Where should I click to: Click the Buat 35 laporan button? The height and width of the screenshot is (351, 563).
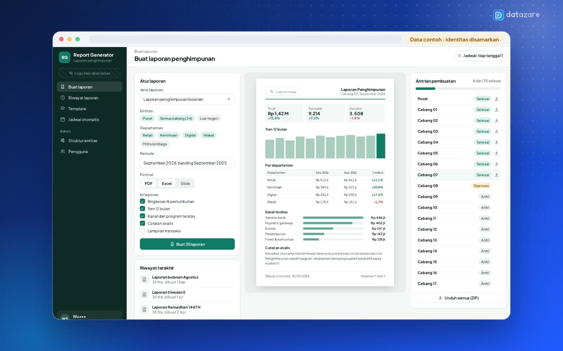(187, 244)
